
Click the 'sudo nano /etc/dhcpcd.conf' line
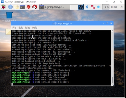pos(39,79)
